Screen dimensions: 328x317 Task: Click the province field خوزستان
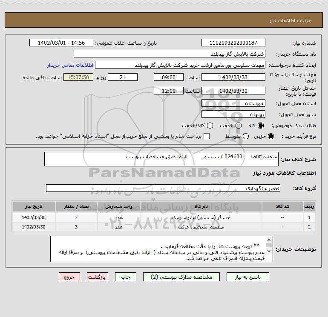coord(233,103)
